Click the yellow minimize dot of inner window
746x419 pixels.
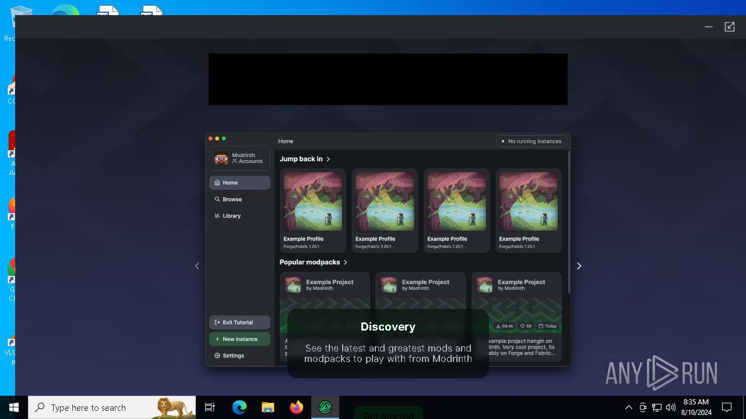coord(217,139)
